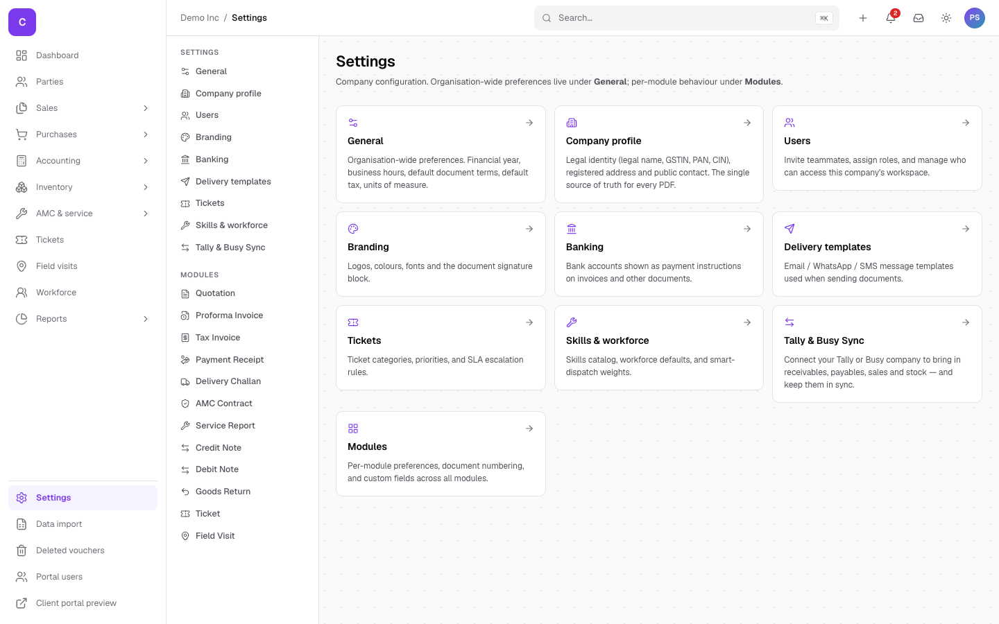999x624 pixels.
Task: Open the Modules card arrow
Action: click(x=529, y=428)
